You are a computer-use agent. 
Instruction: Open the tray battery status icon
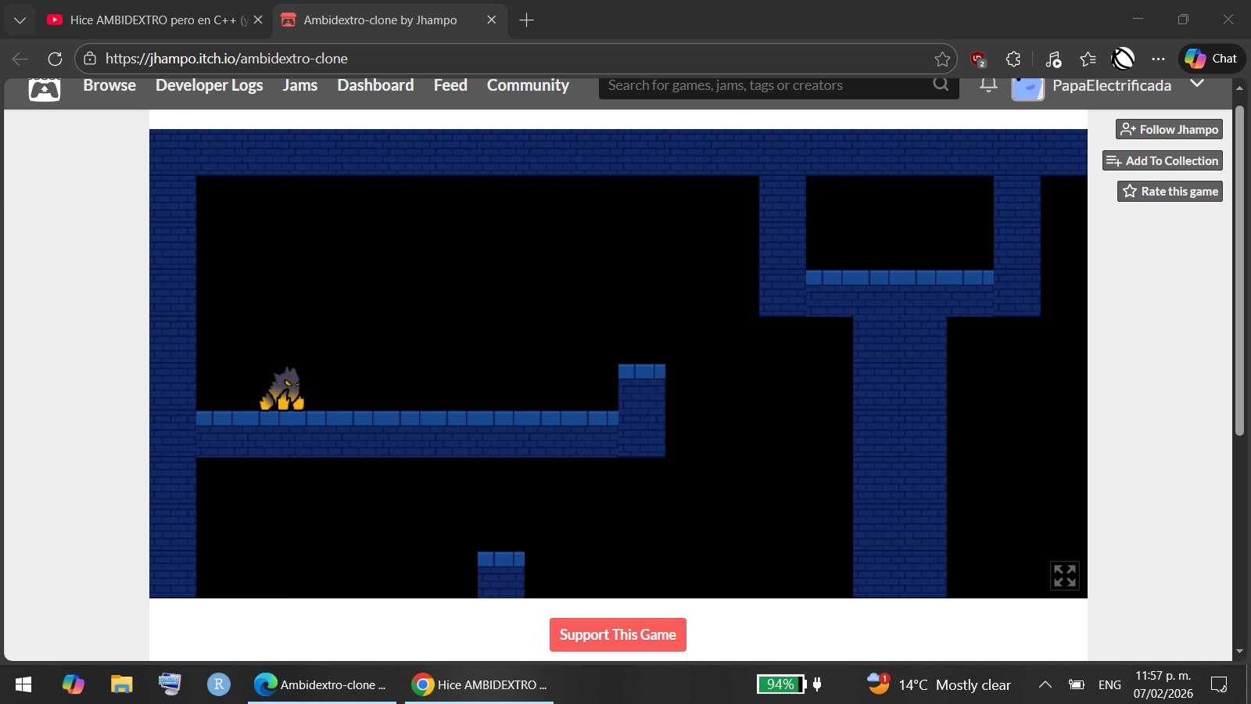coord(1077,684)
